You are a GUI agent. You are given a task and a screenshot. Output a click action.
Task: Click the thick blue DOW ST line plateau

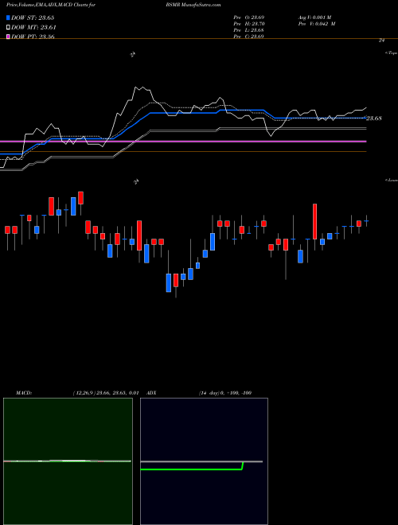(x=183, y=113)
